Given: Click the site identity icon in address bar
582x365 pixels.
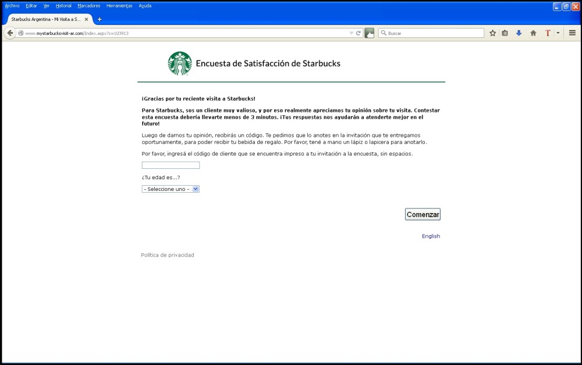Looking at the screenshot, I should (x=20, y=33).
